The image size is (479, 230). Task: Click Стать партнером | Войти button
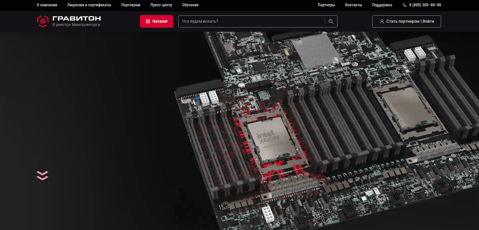[406, 21]
